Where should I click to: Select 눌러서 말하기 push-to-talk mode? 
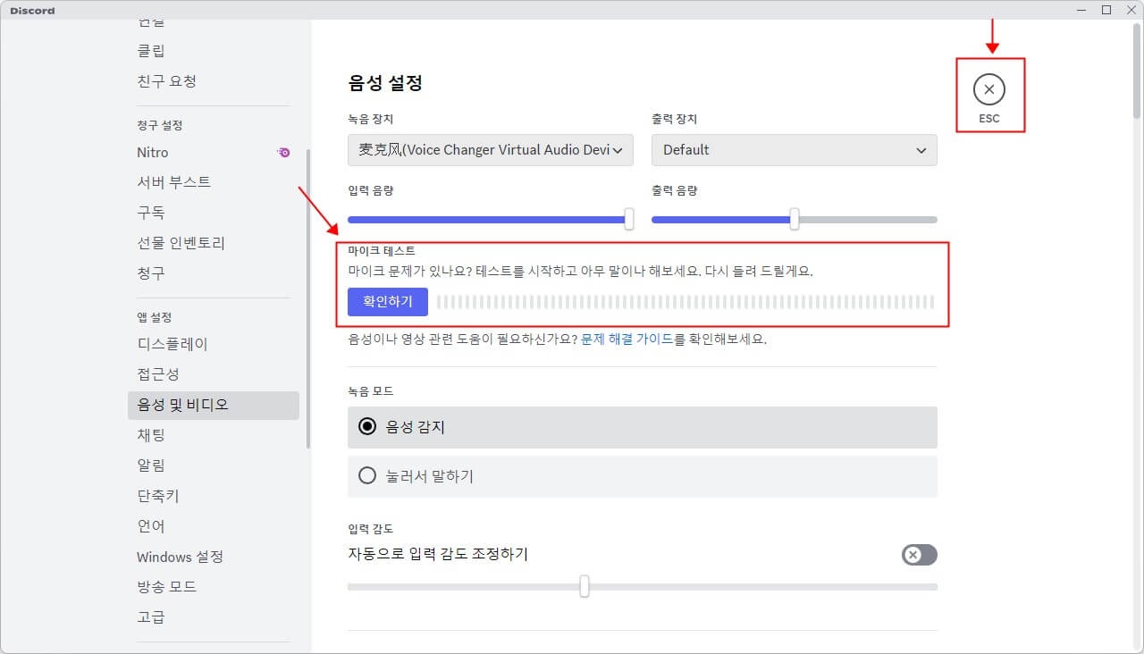[x=366, y=476]
